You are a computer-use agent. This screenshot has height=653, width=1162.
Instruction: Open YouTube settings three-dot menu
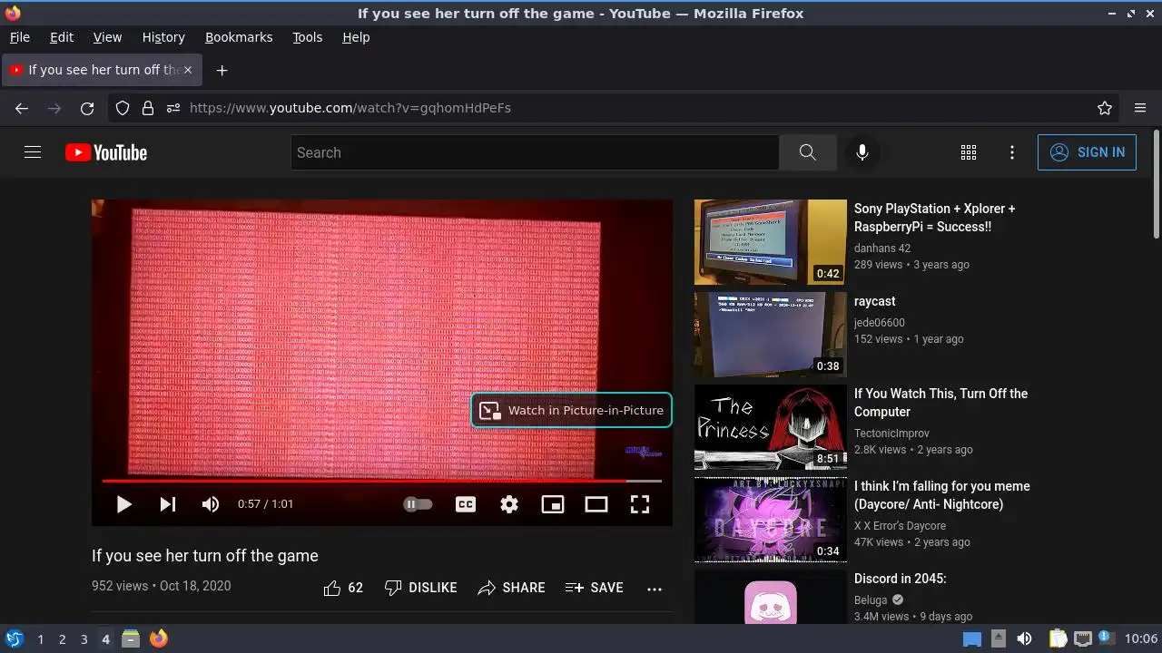tap(1012, 152)
